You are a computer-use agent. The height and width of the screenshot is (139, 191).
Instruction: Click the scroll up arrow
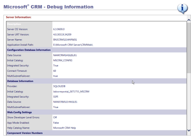[x=189, y=20]
